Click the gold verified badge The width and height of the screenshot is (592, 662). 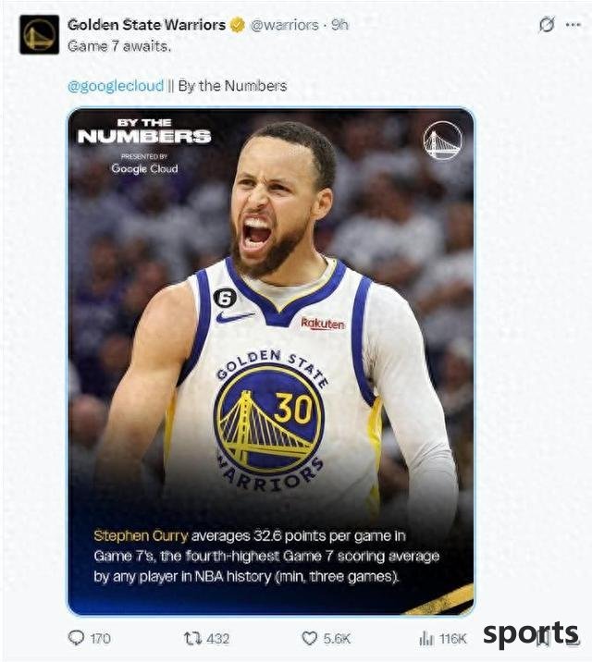238,25
